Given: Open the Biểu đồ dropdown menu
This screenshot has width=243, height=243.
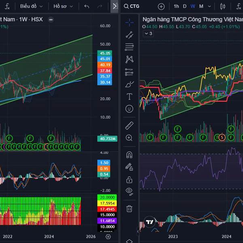Looking at the screenshot, I should [32, 6].
